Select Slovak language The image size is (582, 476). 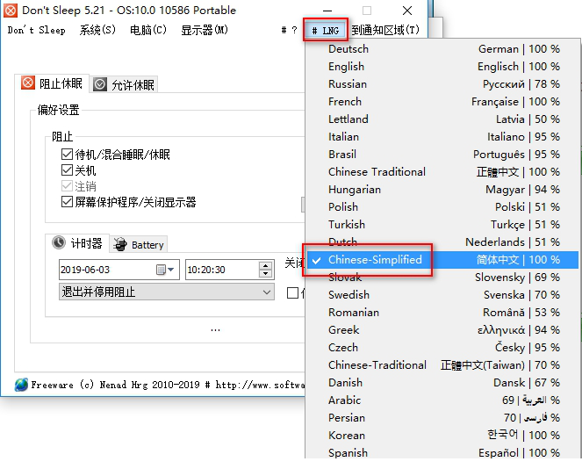(x=444, y=277)
